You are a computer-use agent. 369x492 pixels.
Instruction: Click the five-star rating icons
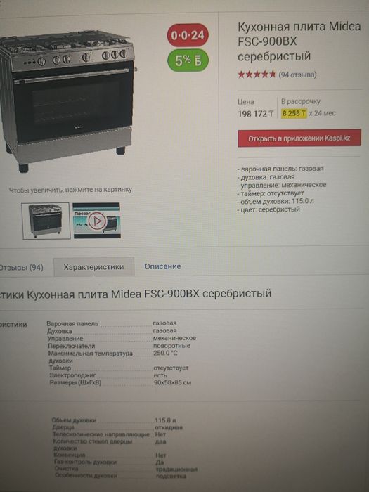point(257,75)
